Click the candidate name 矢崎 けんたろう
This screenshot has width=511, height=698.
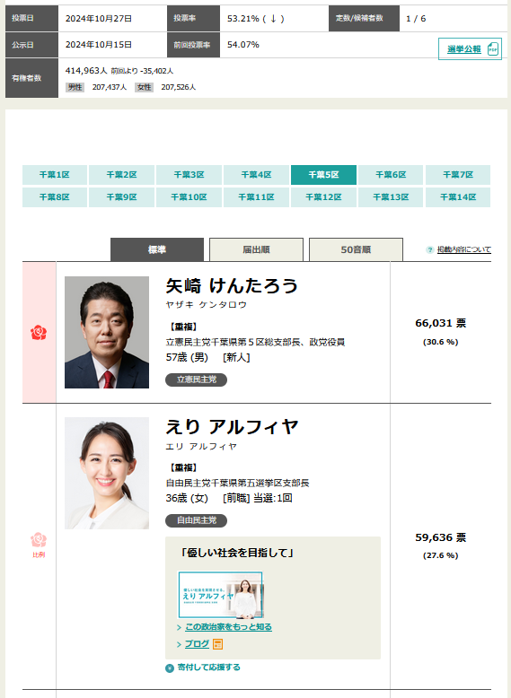coord(232,285)
